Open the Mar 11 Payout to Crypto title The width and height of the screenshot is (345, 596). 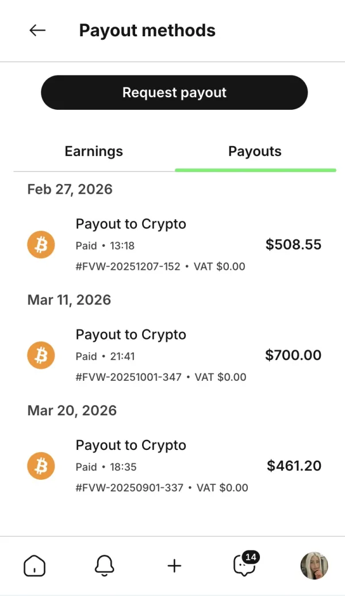[131, 335]
